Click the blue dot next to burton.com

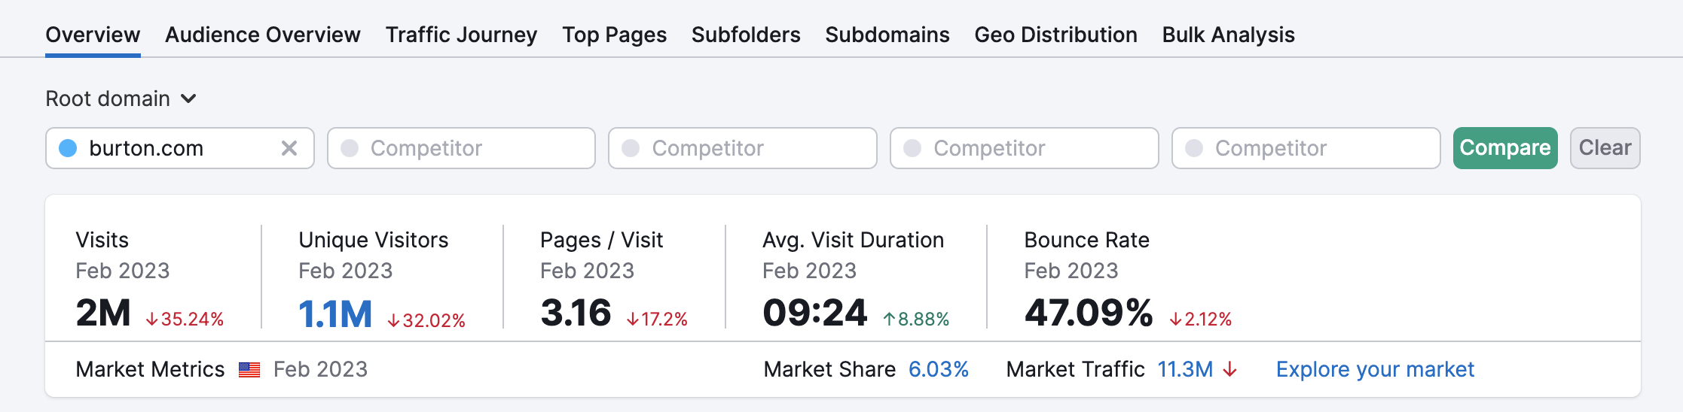(x=68, y=148)
